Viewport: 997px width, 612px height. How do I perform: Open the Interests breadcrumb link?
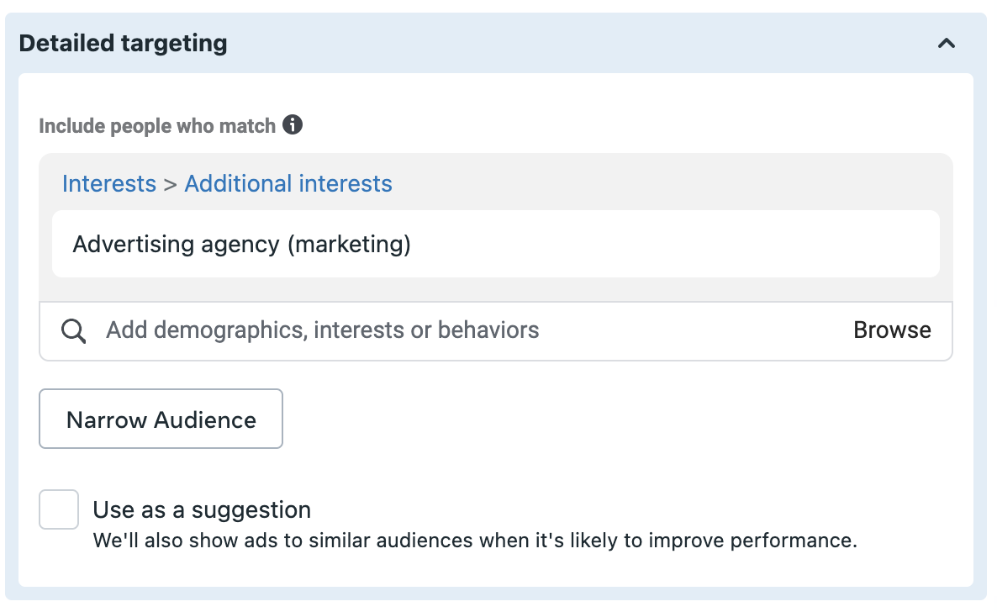108,184
